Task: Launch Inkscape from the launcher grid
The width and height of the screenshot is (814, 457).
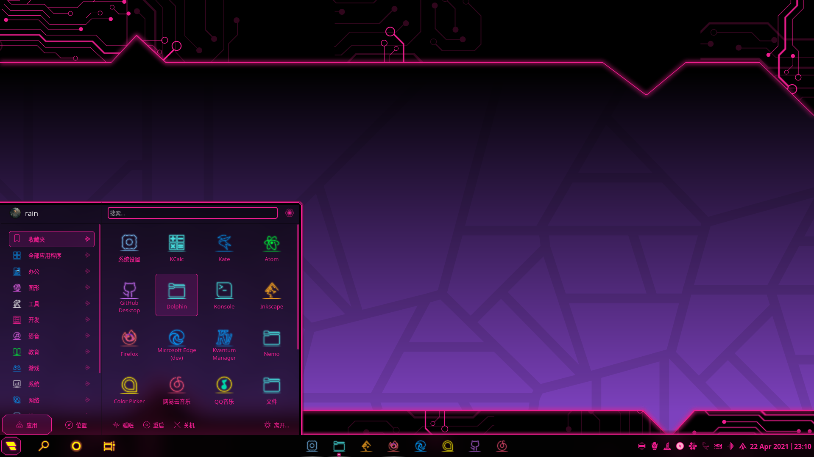Action: [272, 295]
